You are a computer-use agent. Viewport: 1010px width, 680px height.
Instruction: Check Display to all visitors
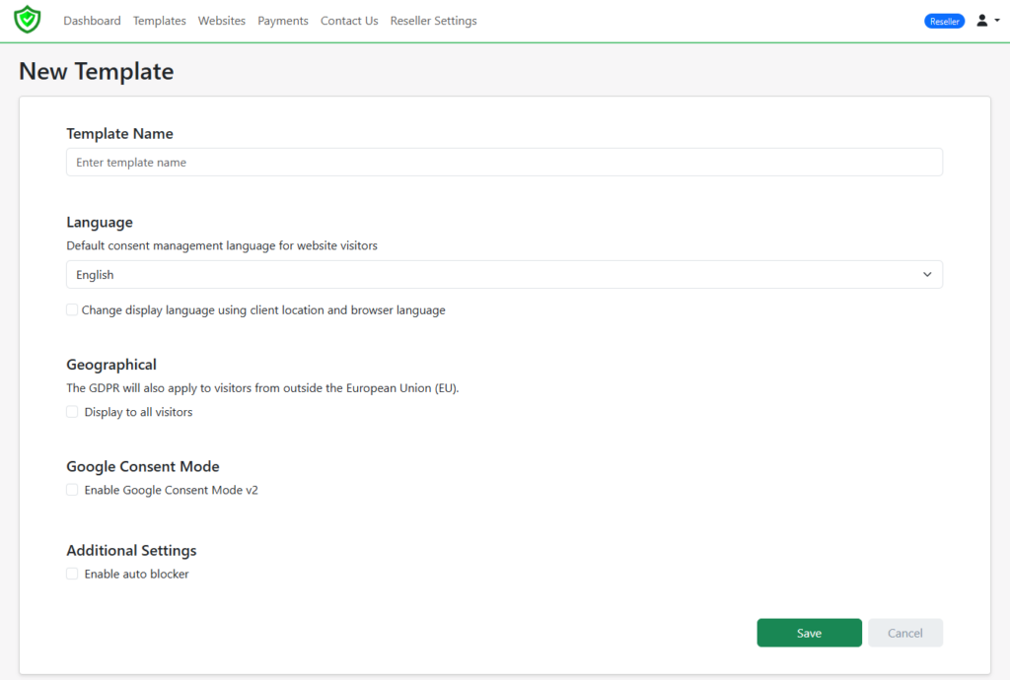click(x=72, y=412)
